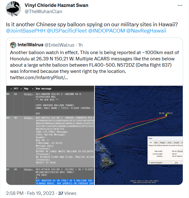The width and height of the screenshot is (189, 198).
Task: Open the @JointBasePHH mention
Action: click(x=26, y=31)
